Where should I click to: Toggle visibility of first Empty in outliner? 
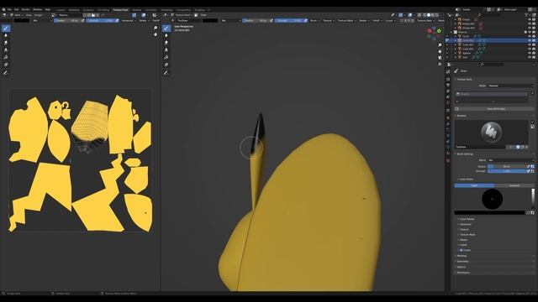point(530,19)
